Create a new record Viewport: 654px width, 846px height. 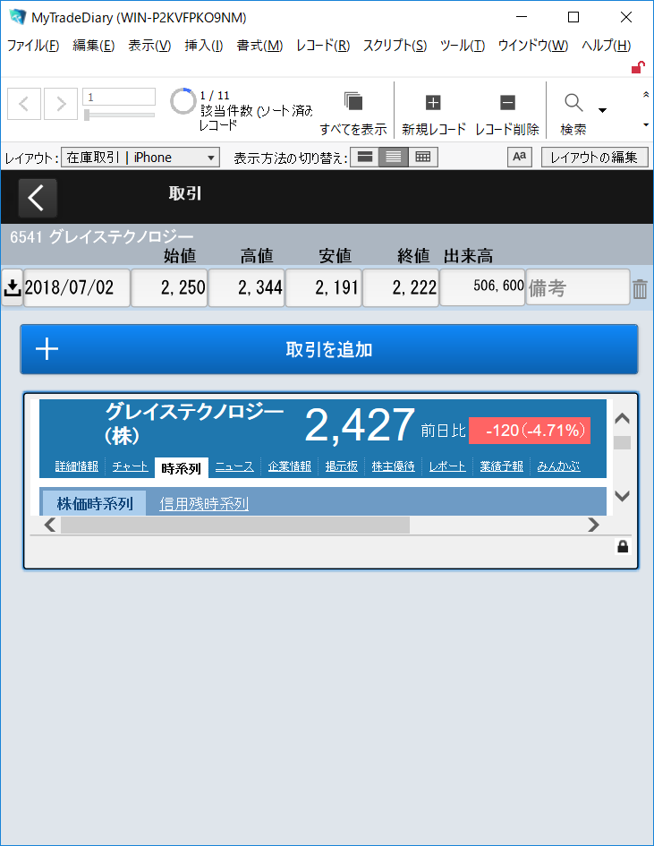(x=433, y=103)
